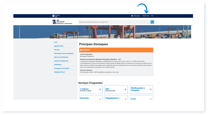Click the Notificações e Citações arrow icon
208x115 pixels.
tap(151, 90)
